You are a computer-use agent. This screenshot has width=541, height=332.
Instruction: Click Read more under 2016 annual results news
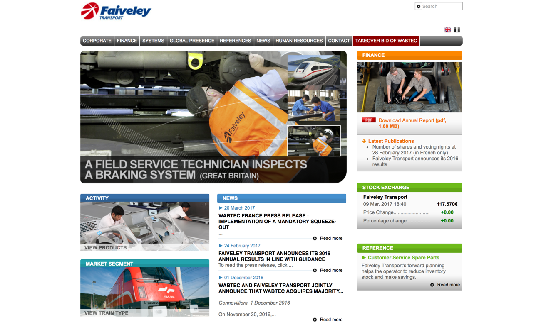pyautogui.click(x=331, y=270)
